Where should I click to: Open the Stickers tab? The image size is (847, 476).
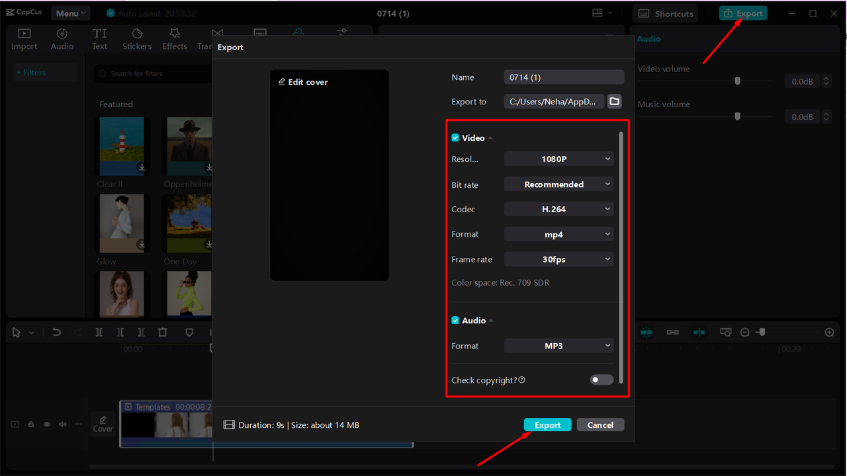pos(137,39)
